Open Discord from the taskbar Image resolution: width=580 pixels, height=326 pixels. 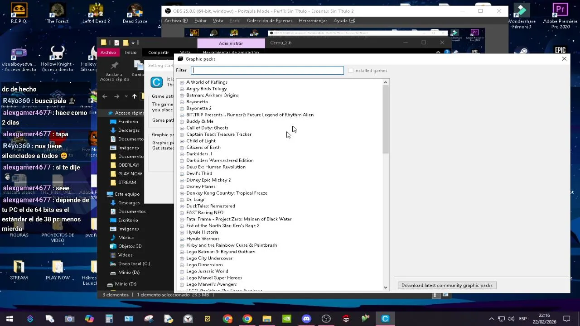coord(306,319)
